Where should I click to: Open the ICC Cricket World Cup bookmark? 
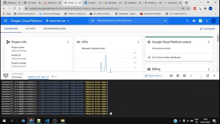tap(176, 14)
